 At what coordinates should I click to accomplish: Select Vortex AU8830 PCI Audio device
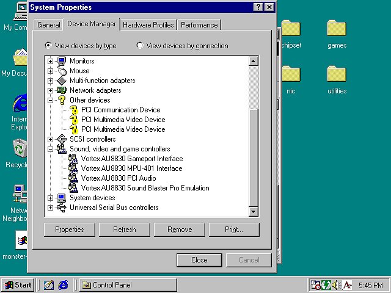(119, 178)
